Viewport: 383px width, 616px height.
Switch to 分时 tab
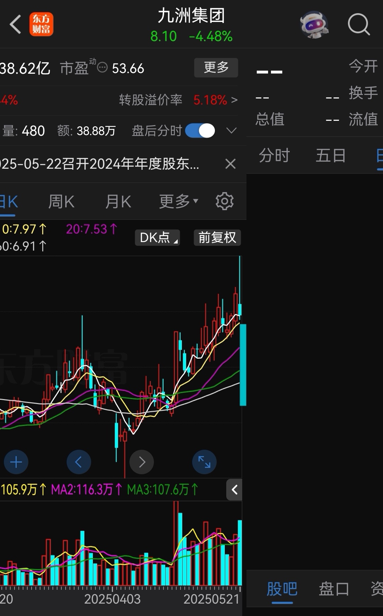[x=274, y=155]
